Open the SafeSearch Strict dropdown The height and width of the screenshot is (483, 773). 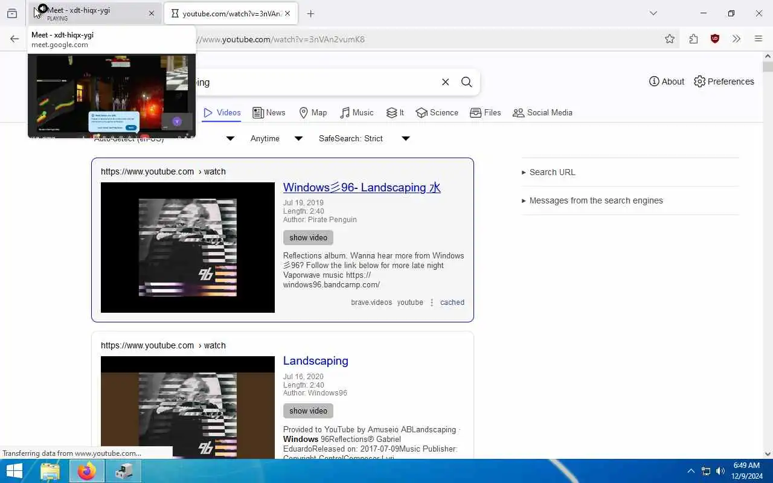click(364, 139)
